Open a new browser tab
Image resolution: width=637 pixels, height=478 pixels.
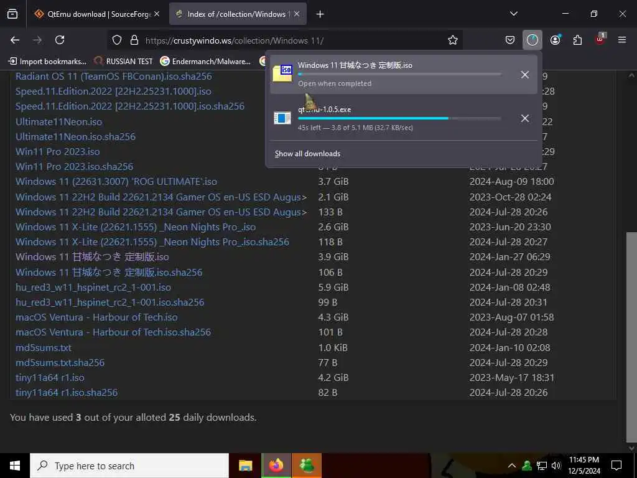tap(320, 14)
